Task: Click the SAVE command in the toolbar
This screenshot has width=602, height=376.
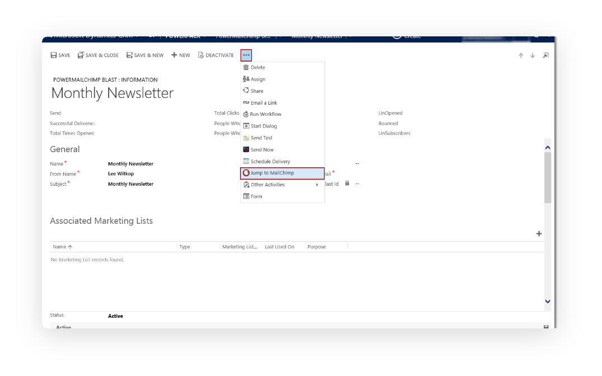Action: [60, 55]
